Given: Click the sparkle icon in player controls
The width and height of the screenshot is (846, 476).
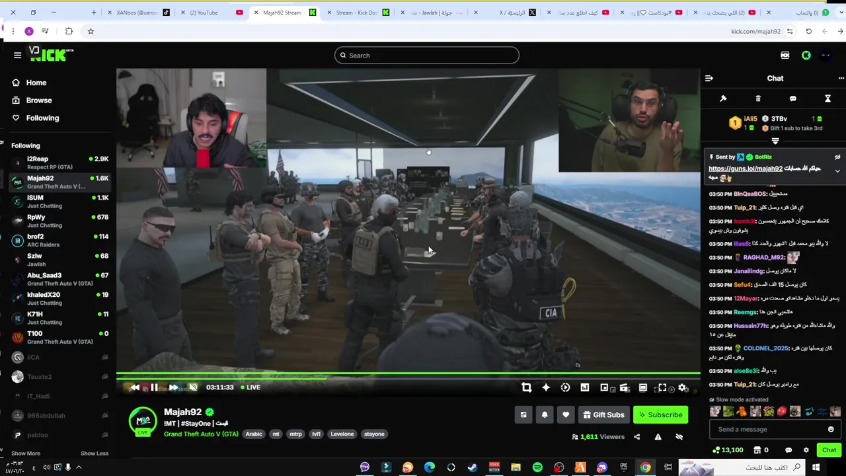Looking at the screenshot, I should (546, 388).
